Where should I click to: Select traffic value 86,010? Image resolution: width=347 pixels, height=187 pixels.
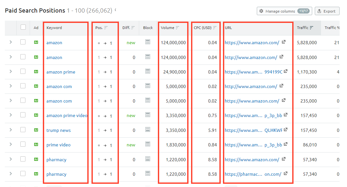coord(310,145)
